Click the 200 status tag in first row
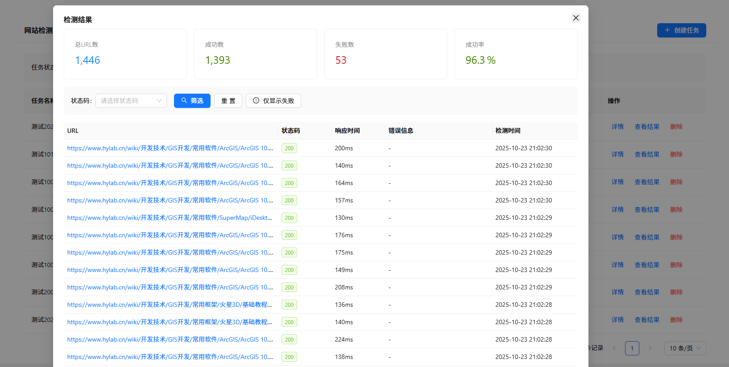The image size is (729, 367). pos(289,148)
